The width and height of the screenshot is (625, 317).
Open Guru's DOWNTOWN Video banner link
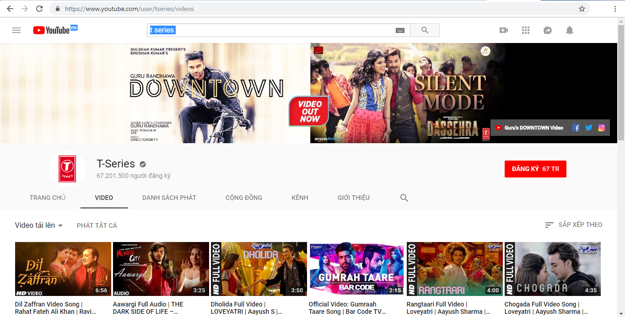529,128
